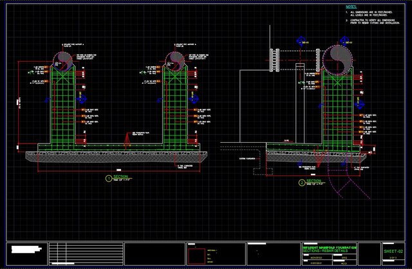Select the SHEET-02 label in title block
This screenshot has height=269, width=412.
[392, 250]
